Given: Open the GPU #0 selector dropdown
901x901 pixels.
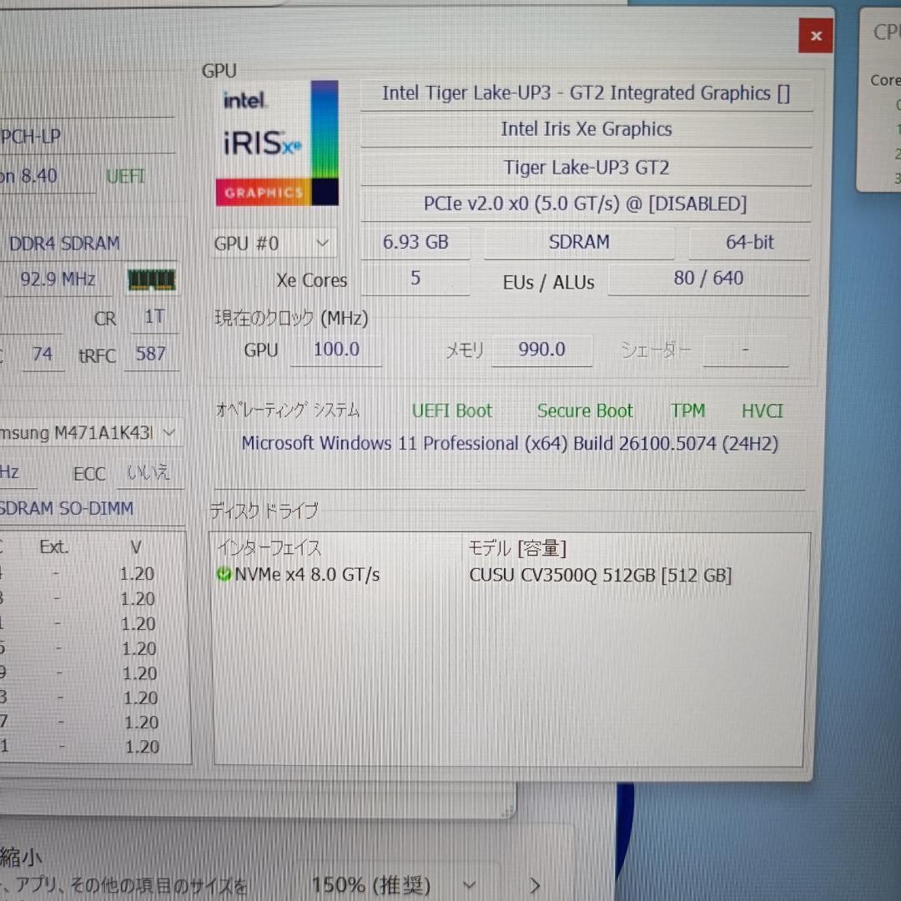Looking at the screenshot, I should (x=273, y=244).
